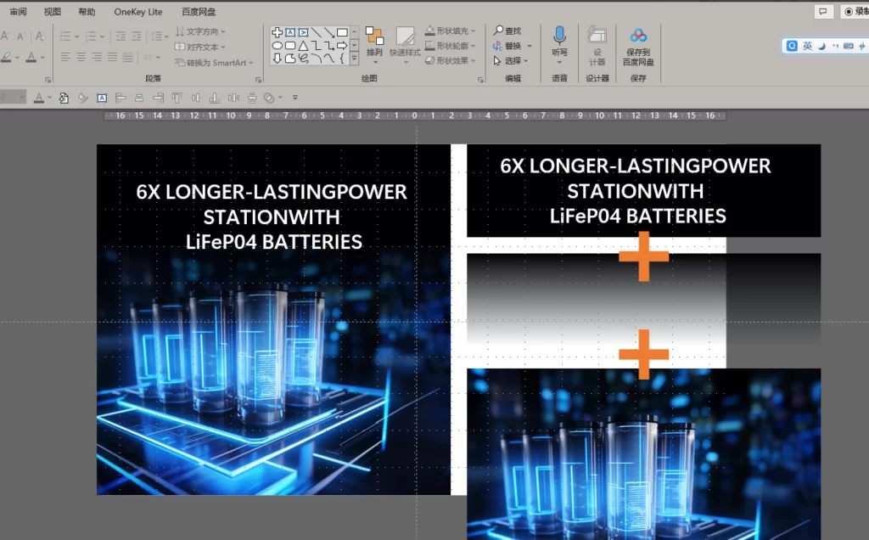Toggle center text alignment in paragraph group

[81, 57]
